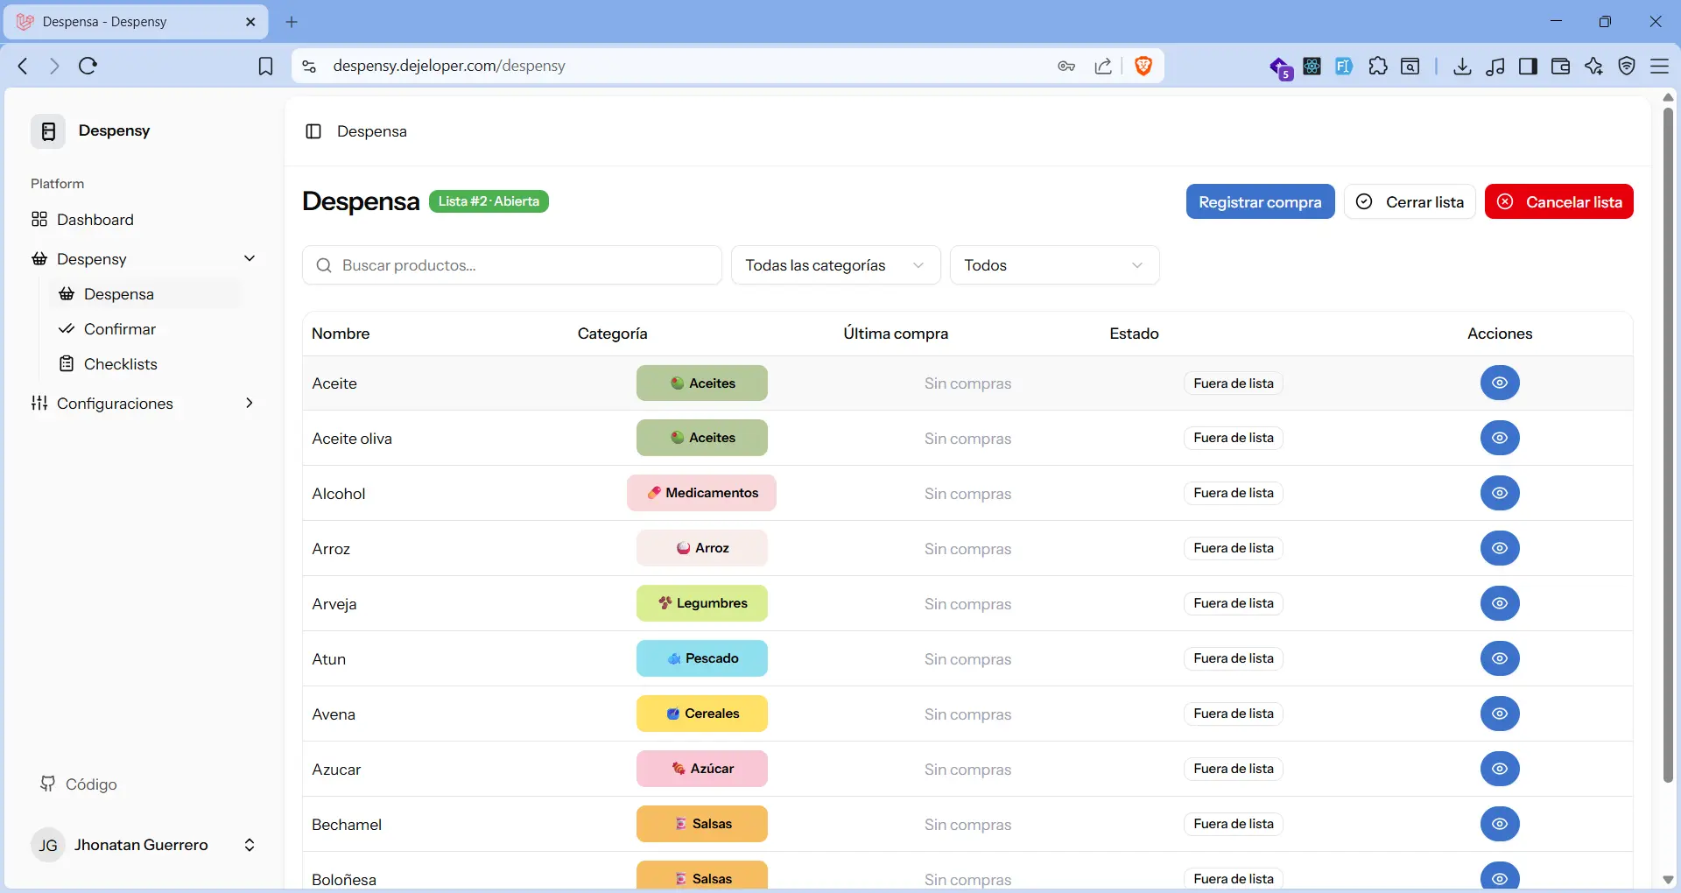Open Configuraciones sidebar section
The width and height of the screenshot is (1681, 893).
point(144,404)
